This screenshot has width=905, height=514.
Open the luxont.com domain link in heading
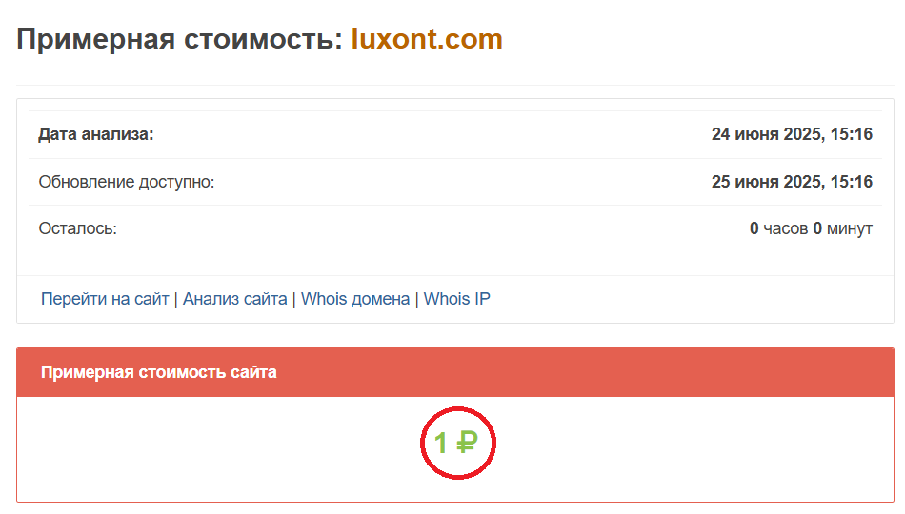pos(426,39)
